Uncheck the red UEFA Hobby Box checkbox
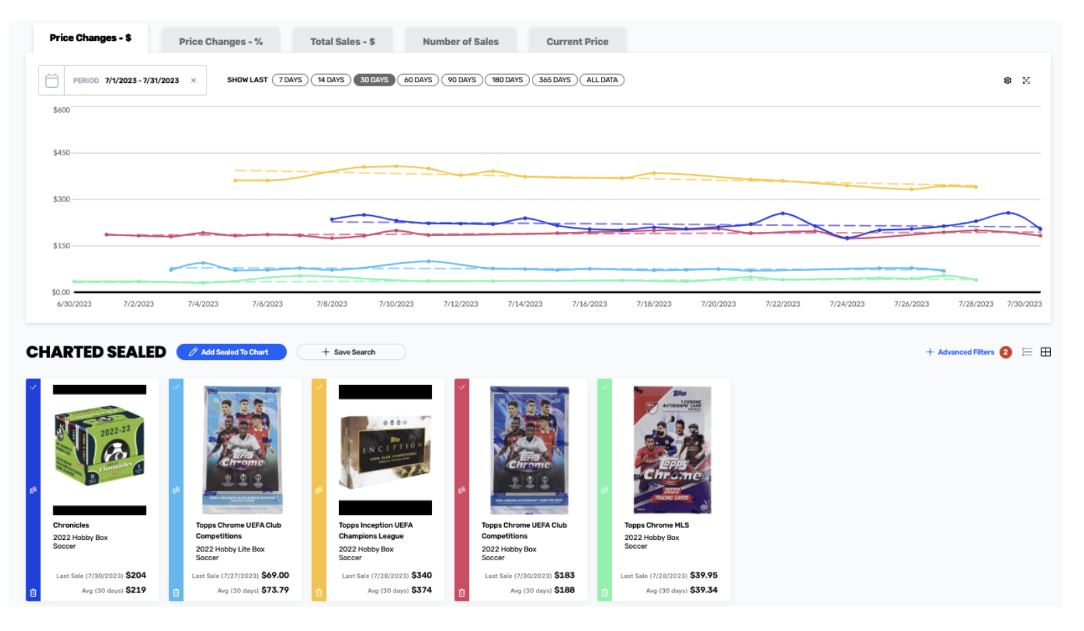This screenshot has width=1084, height=631. click(462, 387)
